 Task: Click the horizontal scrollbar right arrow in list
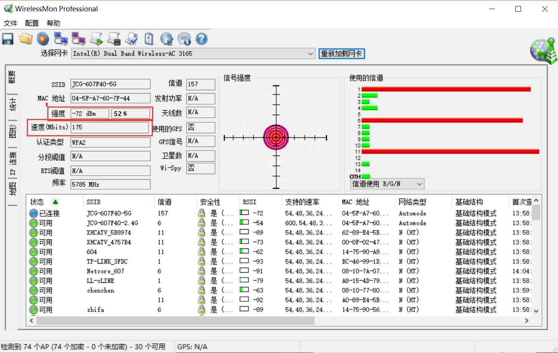tap(526, 321)
